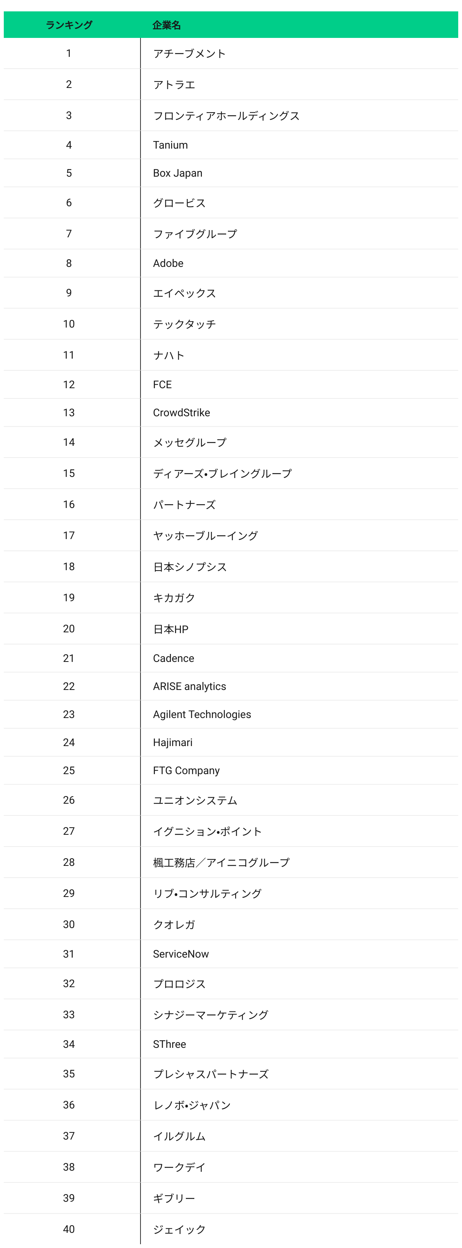Click the ランキング column header

69,25
